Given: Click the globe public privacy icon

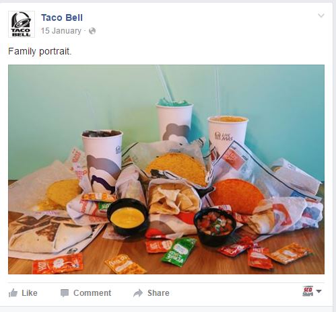Looking at the screenshot, I should [x=92, y=31].
